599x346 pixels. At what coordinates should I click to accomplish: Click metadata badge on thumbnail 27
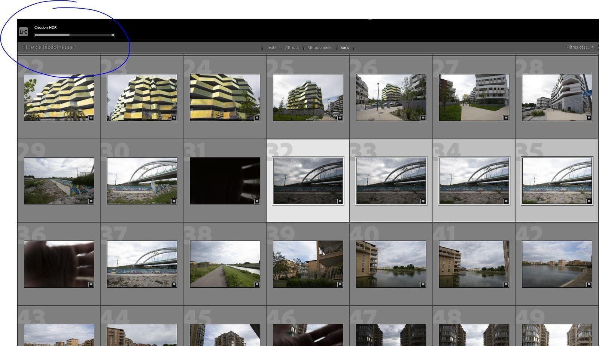coord(506,118)
